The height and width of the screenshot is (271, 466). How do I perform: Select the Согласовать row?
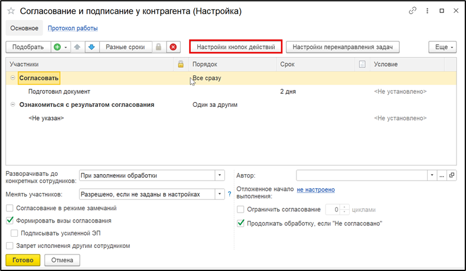tap(231, 78)
